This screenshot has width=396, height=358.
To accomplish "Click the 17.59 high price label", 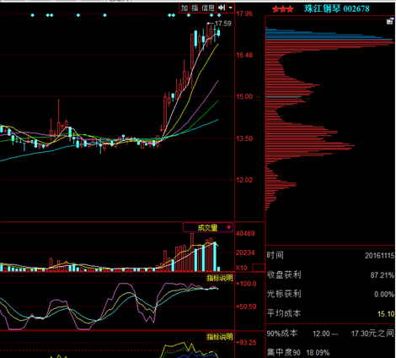I will pos(223,24).
